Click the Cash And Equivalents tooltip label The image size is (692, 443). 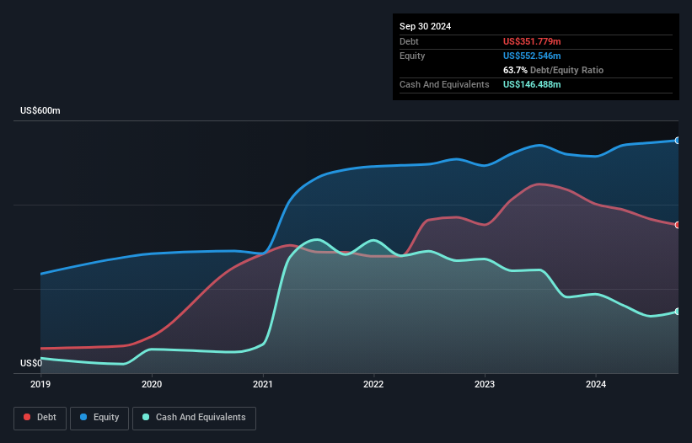(x=444, y=84)
